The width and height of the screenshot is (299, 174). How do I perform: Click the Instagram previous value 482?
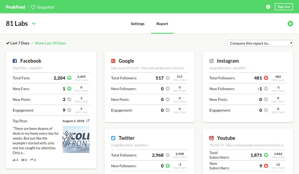tap(278, 77)
